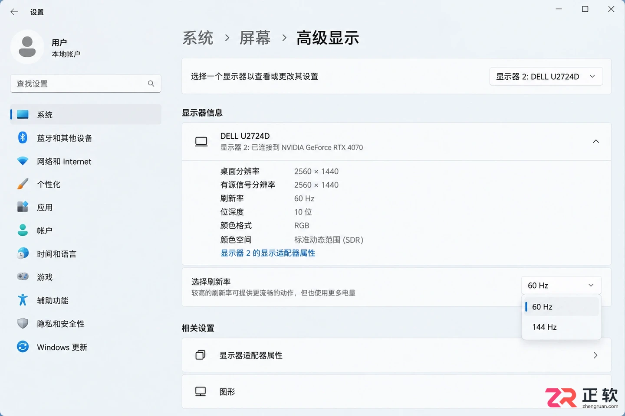Collapse the DELL U2724D info section
Image resolution: width=625 pixels, height=416 pixels.
click(x=596, y=141)
